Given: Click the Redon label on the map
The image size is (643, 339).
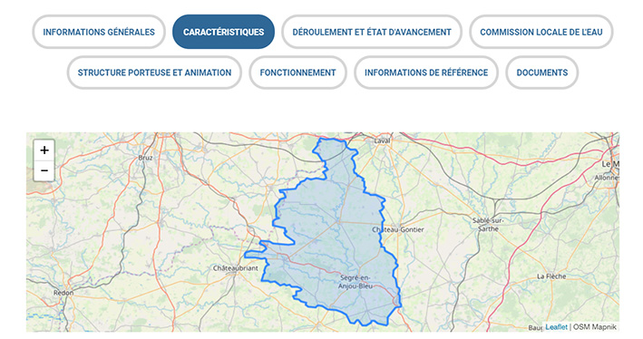Looking at the screenshot, I should [63, 293].
